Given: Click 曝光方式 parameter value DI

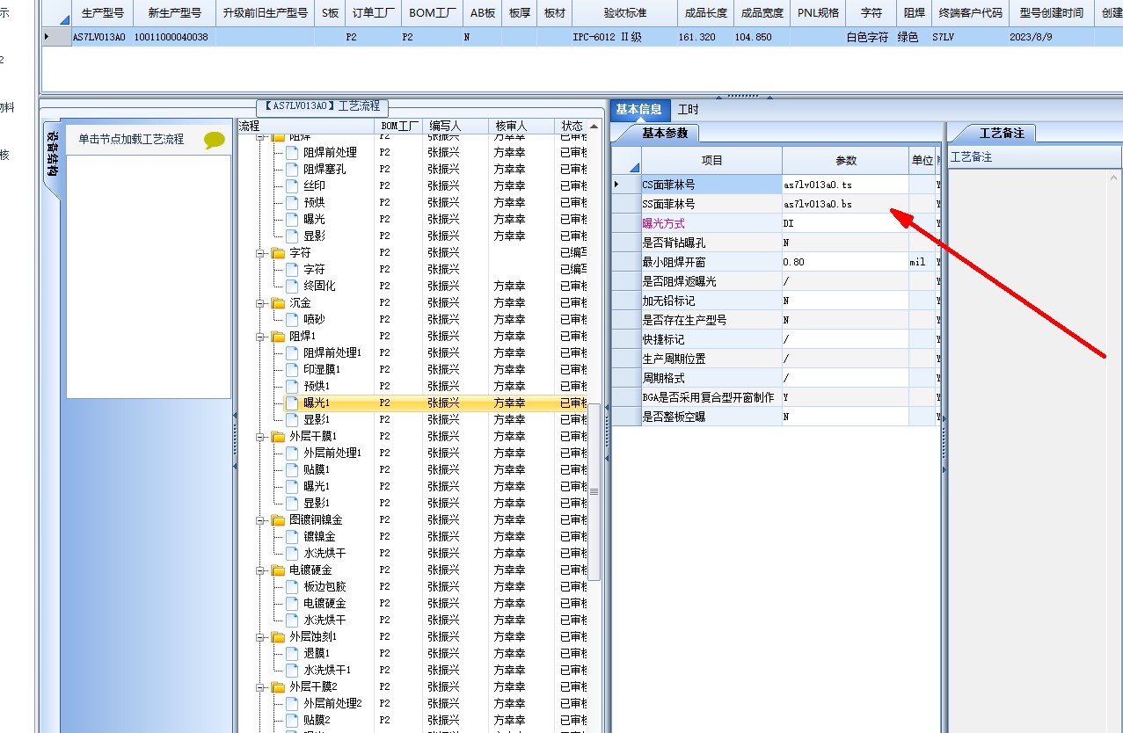Looking at the screenshot, I should [845, 223].
